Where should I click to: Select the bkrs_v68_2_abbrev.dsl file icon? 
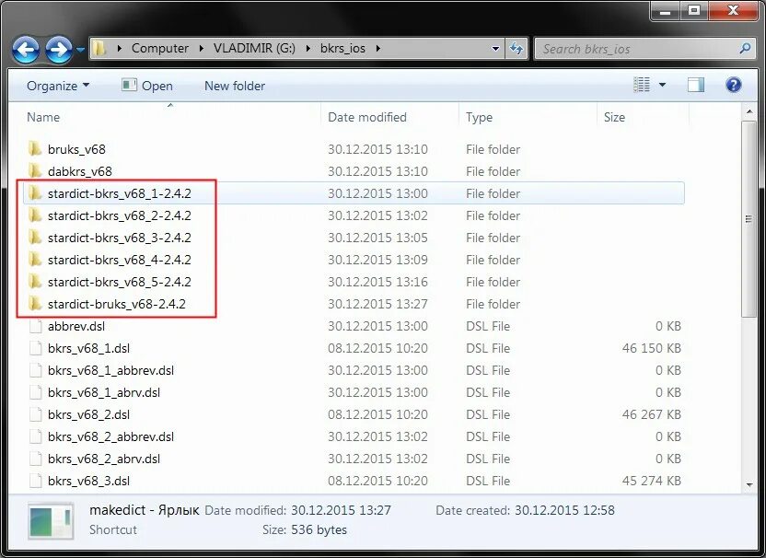(35, 436)
